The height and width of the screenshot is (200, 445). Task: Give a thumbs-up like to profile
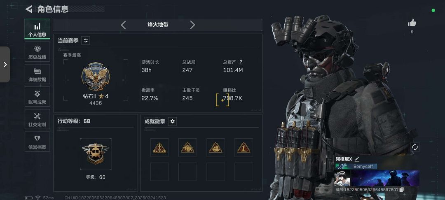coord(412,23)
